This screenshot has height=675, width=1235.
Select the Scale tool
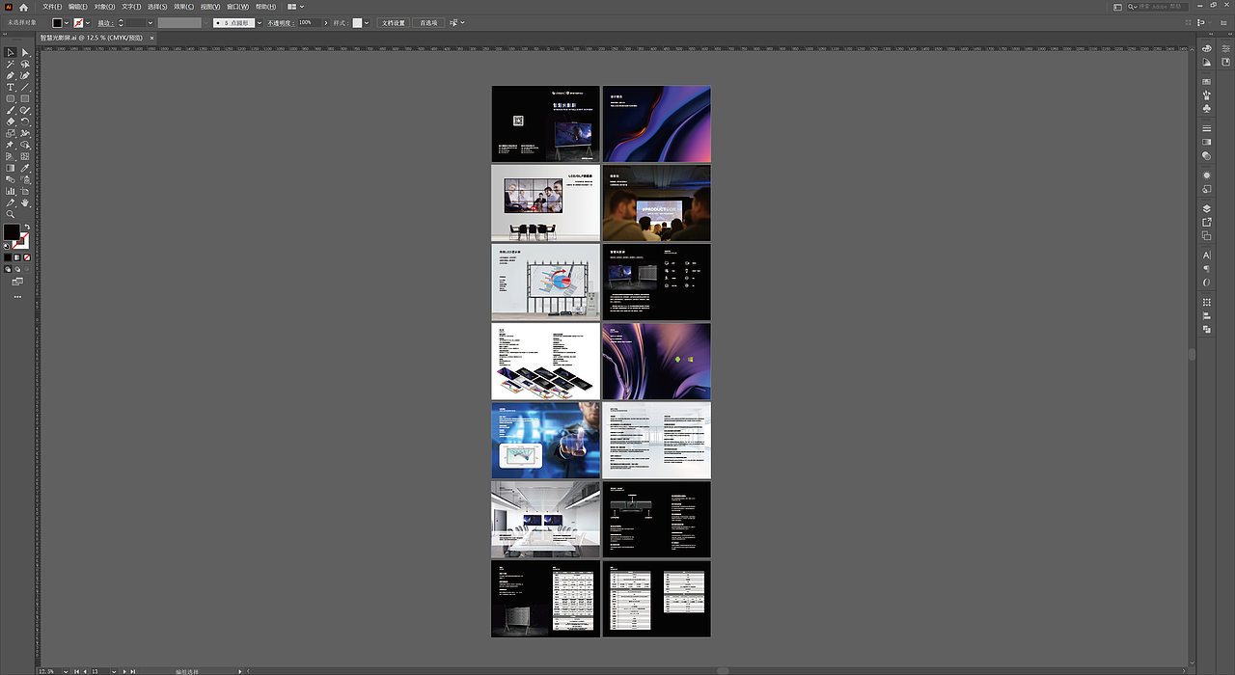click(x=11, y=134)
